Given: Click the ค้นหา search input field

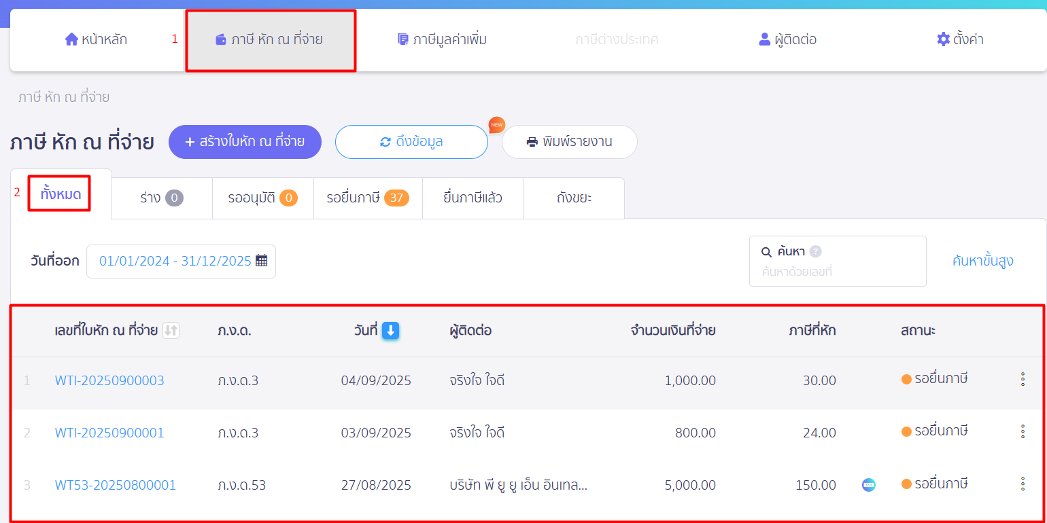Looking at the screenshot, I should pos(838,261).
